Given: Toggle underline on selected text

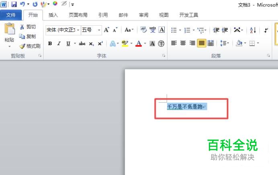Looking at the screenshot, I should (68, 43).
